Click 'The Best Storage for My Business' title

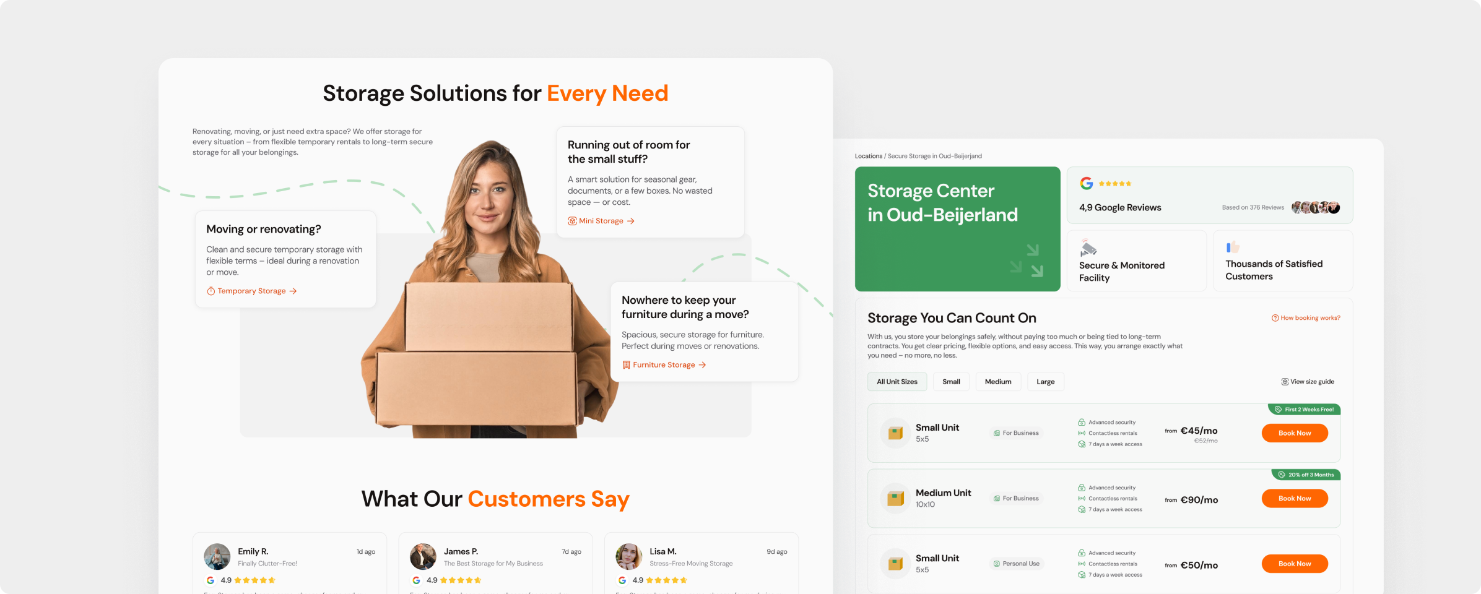(x=493, y=564)
